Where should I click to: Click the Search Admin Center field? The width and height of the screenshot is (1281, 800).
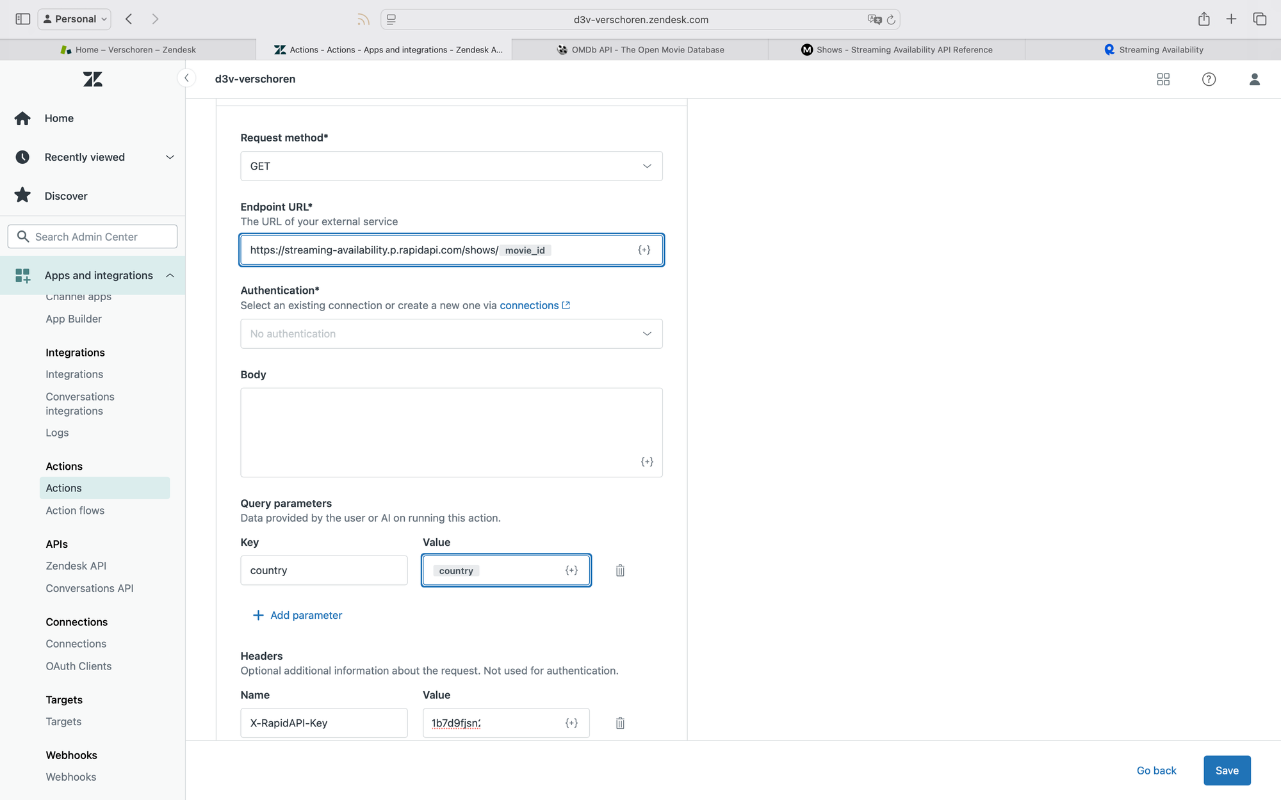93,237
